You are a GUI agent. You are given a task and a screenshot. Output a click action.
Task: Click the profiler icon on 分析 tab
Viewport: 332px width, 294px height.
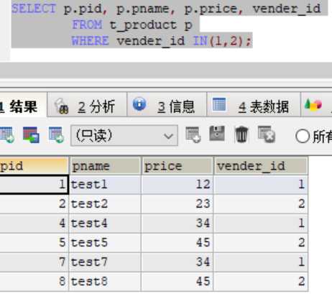(x=62, y=106)
